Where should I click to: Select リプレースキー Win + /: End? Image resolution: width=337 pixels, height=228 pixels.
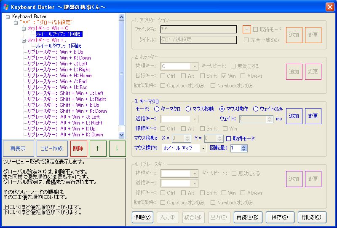(57, 81)
